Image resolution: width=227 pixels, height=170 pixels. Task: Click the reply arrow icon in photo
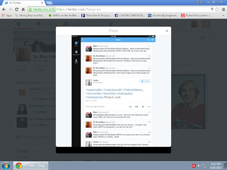pyautogui.click(x=131, y=107)
